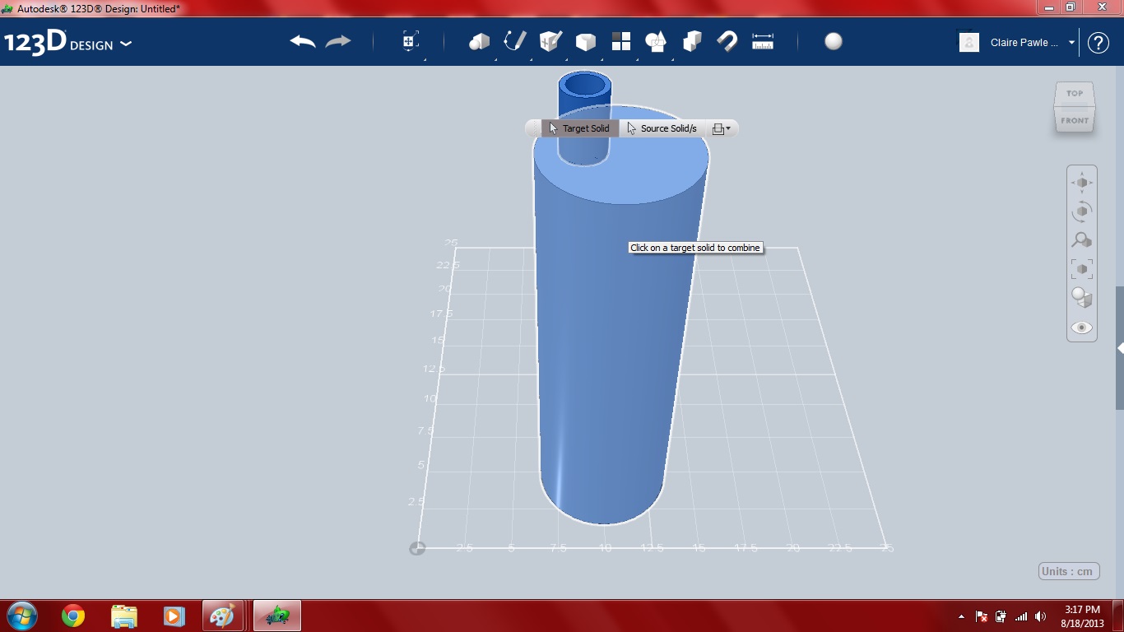Open the Construct tools menu
The width and height of the screenshot is (1124, 632).
pos(550,41)
